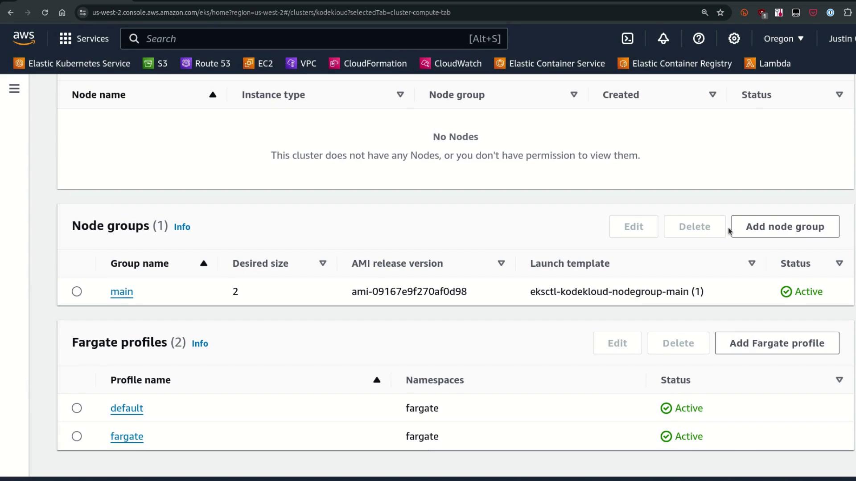Select the fargate profile radio button

coord(77,436)
